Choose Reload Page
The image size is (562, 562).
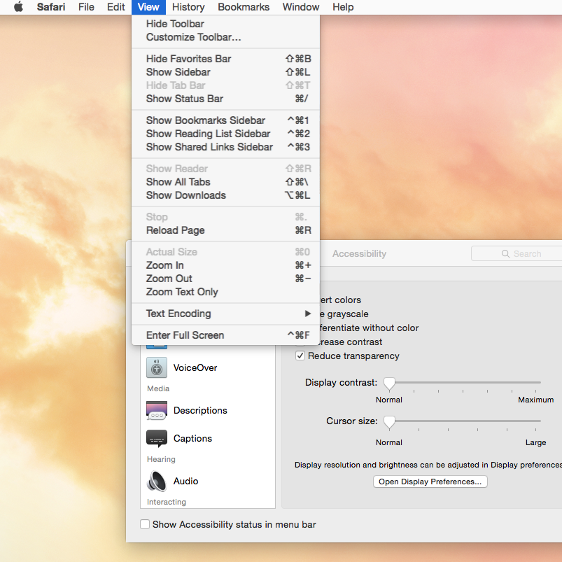click(x=226, y=230)
